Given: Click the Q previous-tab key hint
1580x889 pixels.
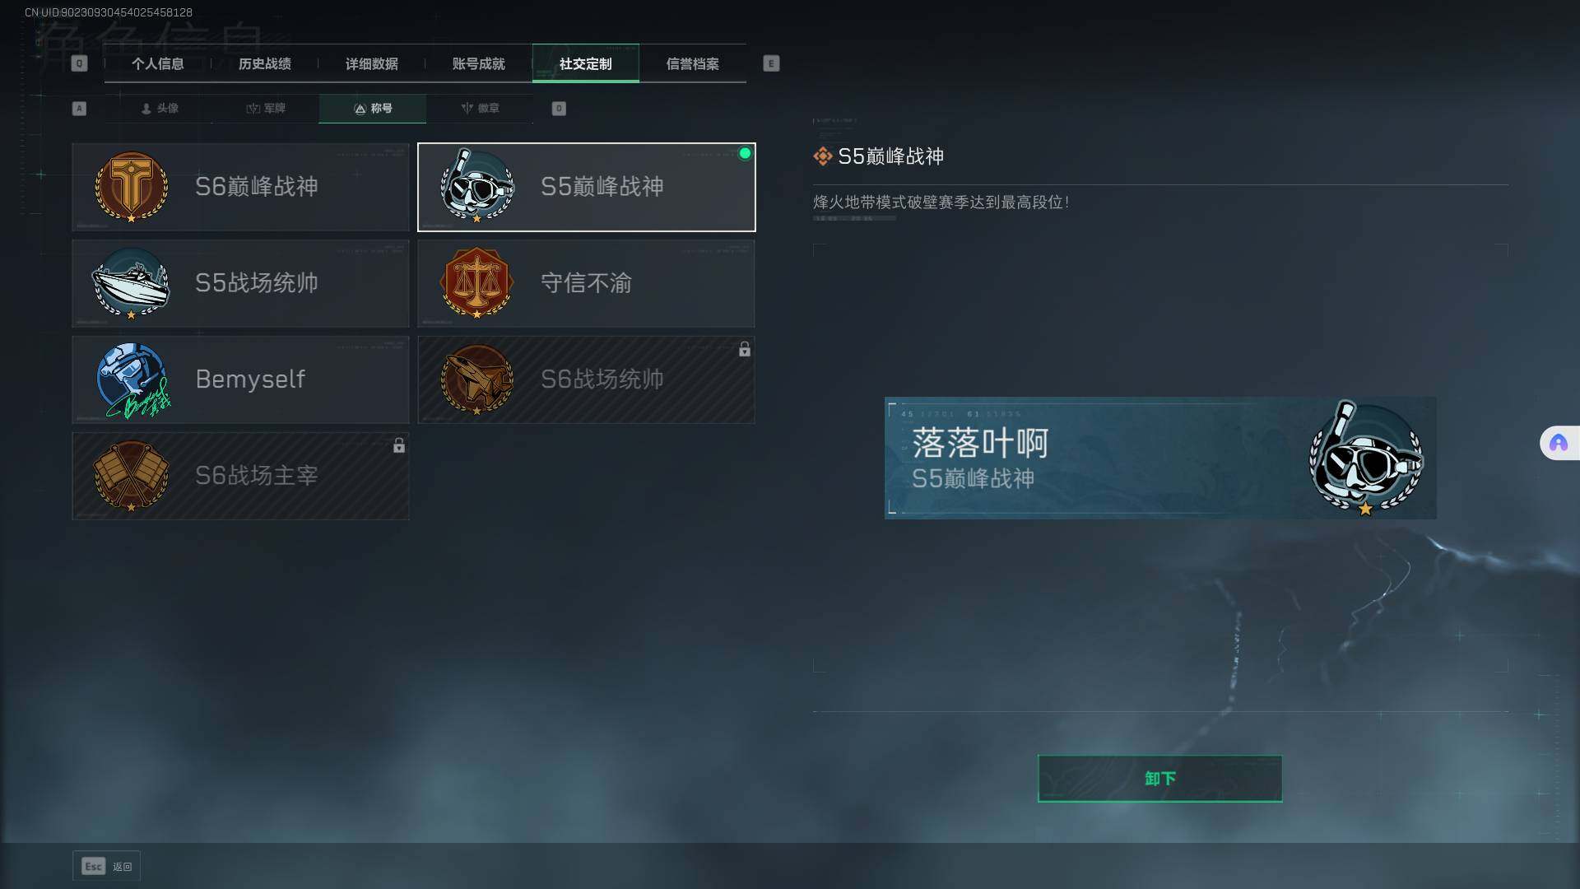Looking at the screenshot, I should click(79, 63).
